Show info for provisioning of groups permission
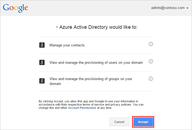Image resolution: width=192 pixels, height=130 pixels. tap(151, 79)
